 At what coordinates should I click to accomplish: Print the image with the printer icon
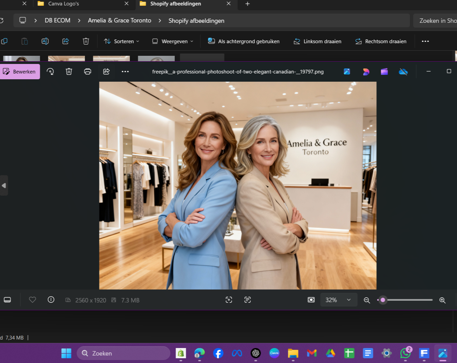coord(87,71)
